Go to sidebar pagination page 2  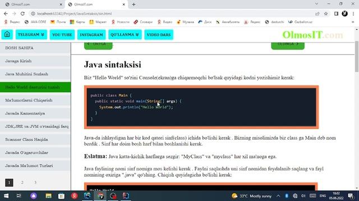coord(22,183)
